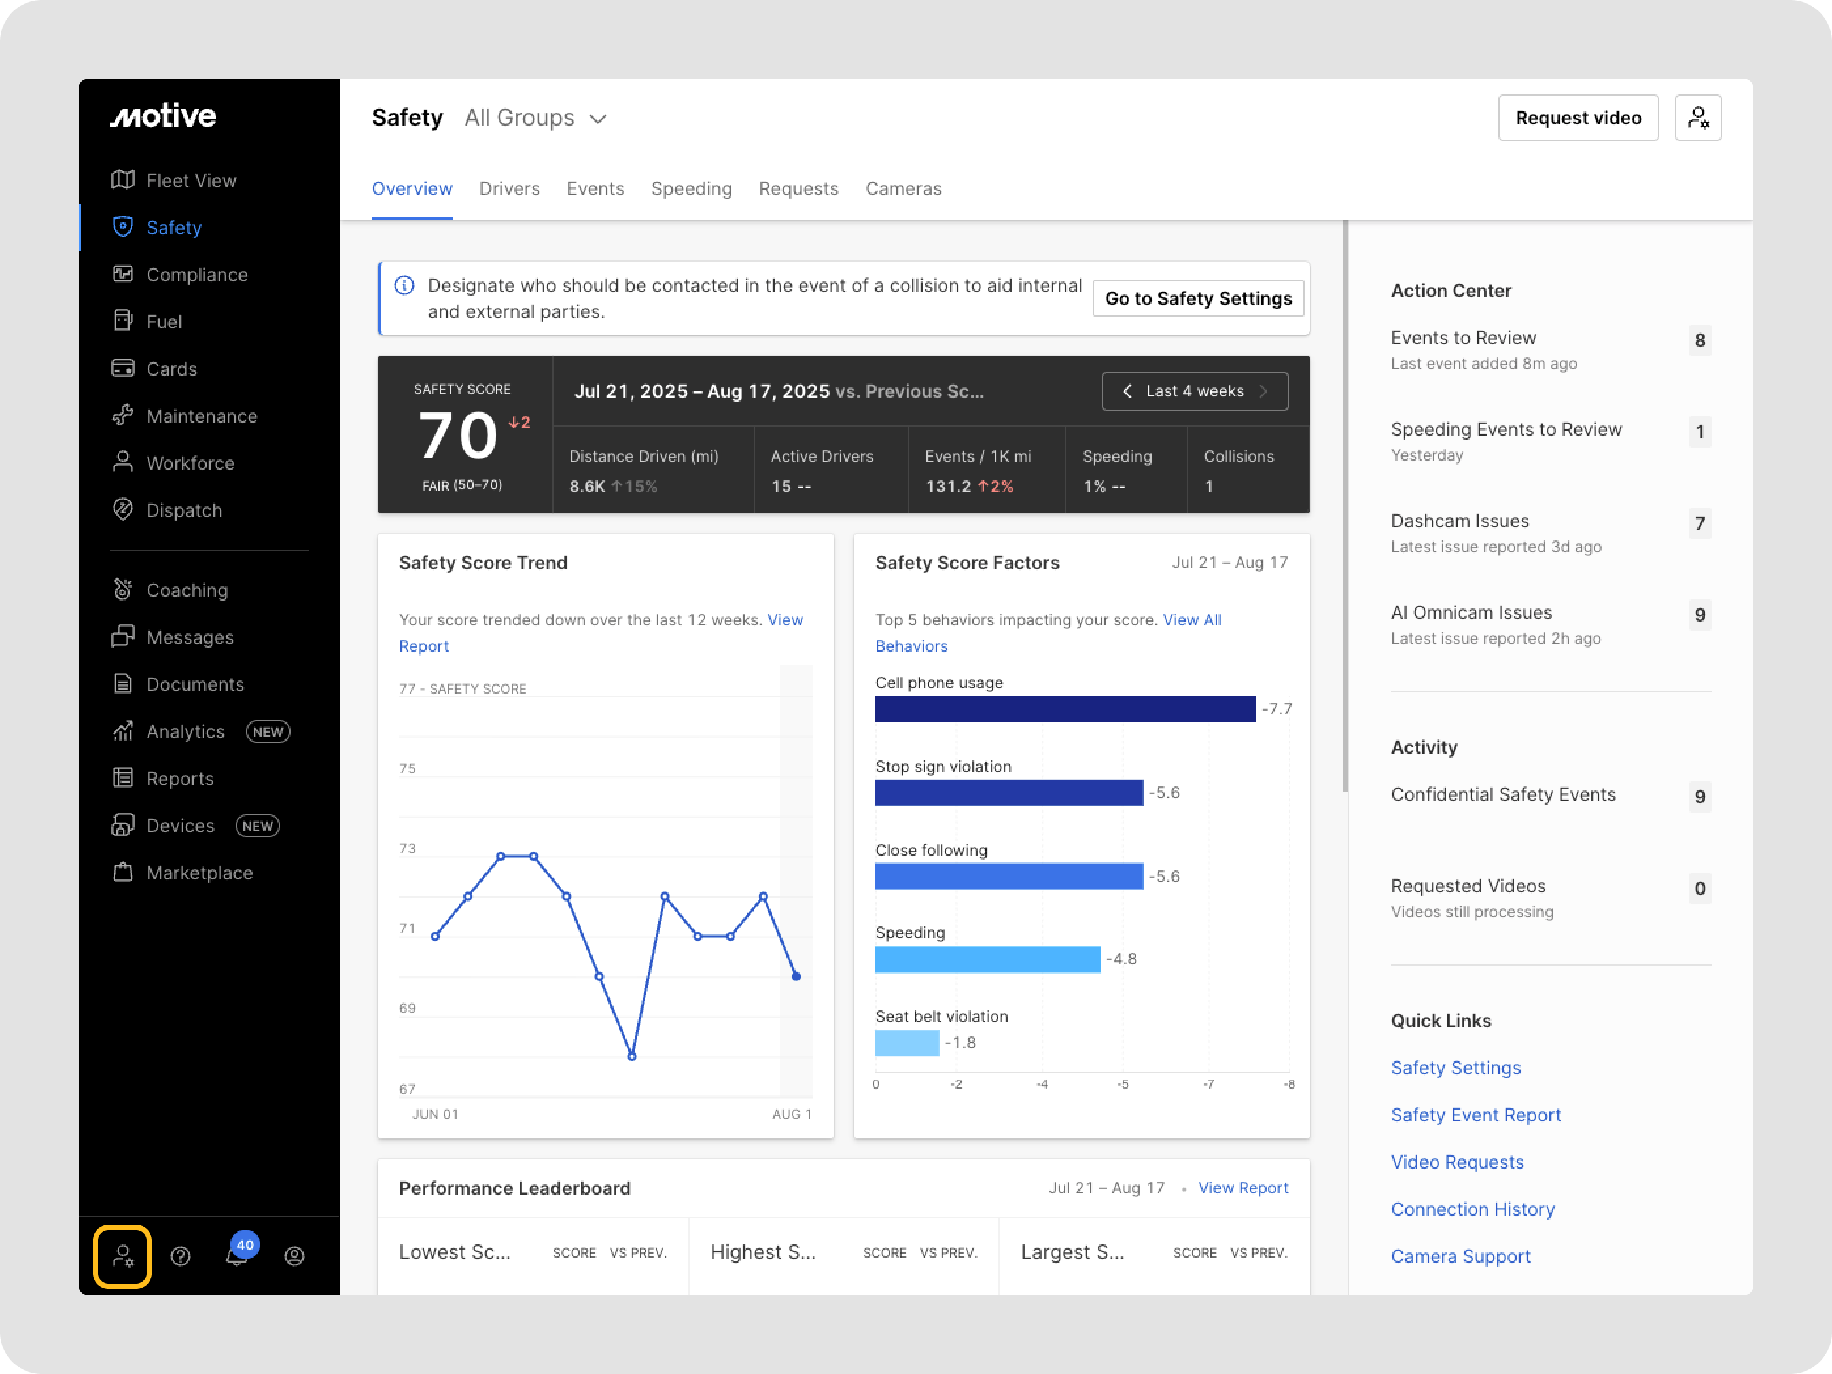Switch to the Cameras tab
Image resolution: width=1832 pixels, height=1374 pixels.
903,189
